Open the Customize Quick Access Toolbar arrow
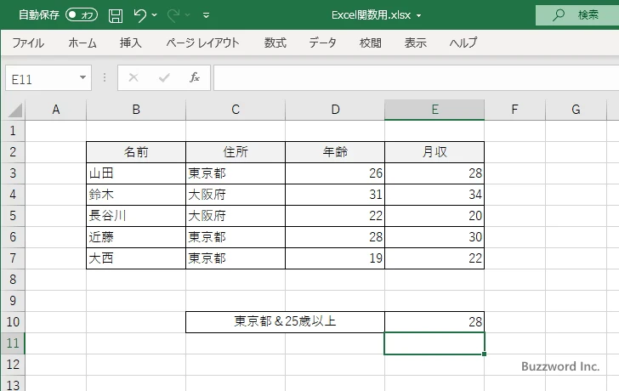Screen dimensions: 619x391 (x=206, y=15)
